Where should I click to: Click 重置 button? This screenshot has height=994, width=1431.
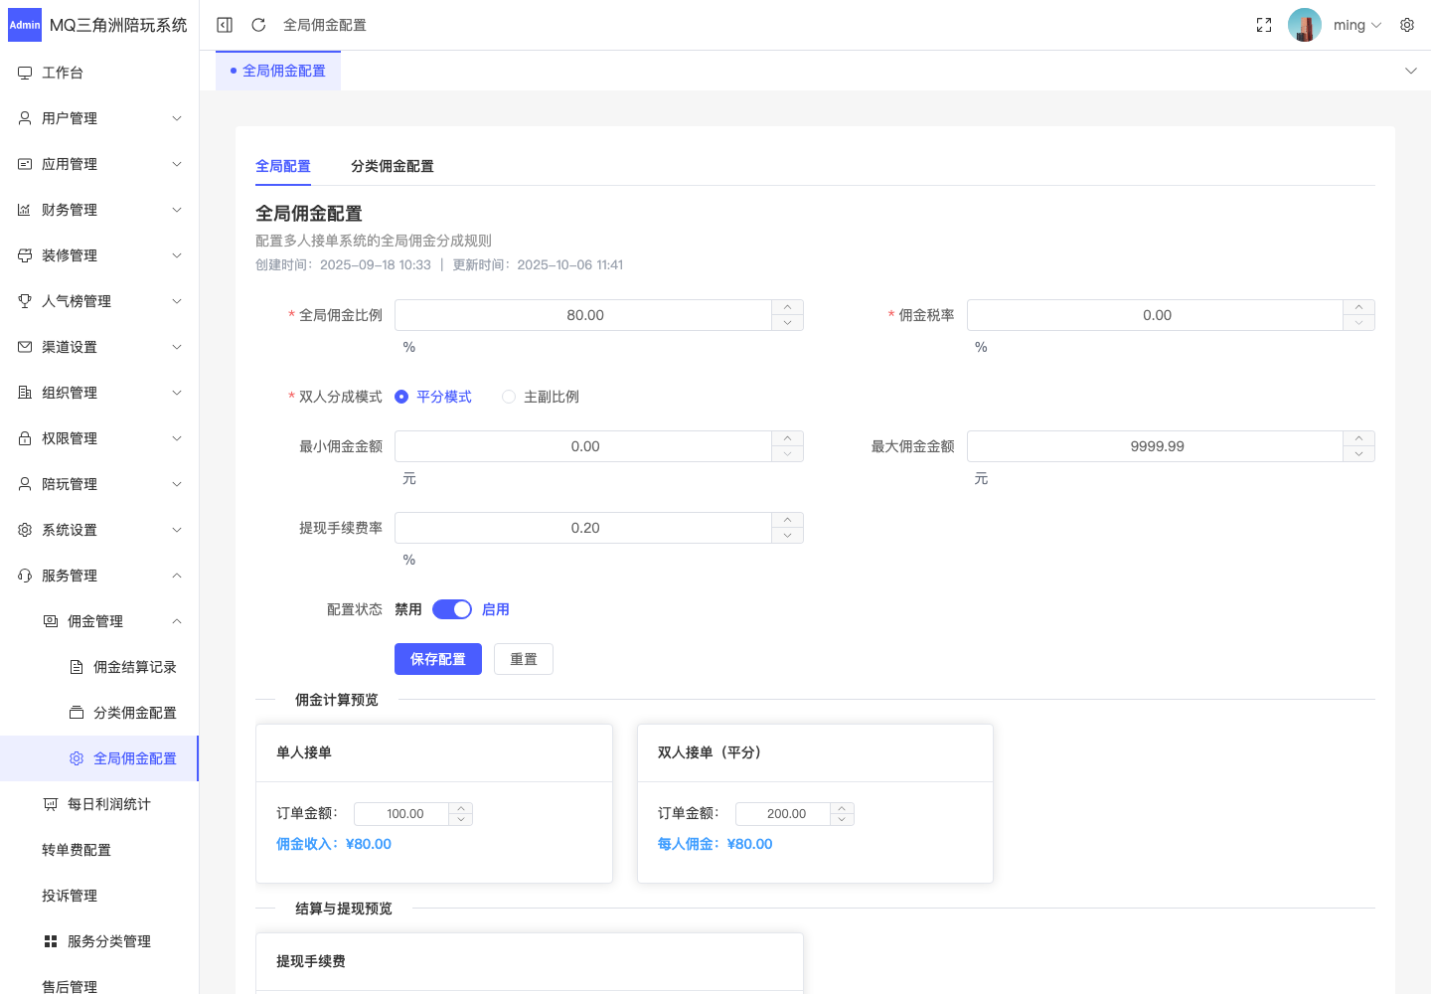[524, 659]
